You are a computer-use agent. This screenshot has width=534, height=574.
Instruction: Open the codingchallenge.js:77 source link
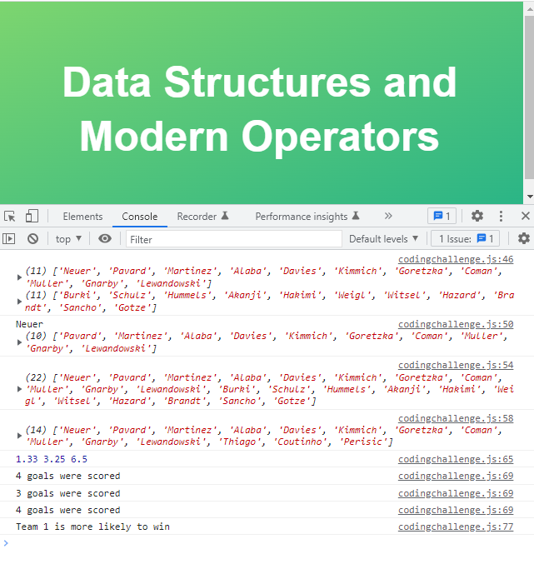tap(456, 527)
